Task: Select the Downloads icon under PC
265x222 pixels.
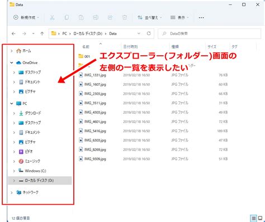Action: [x=21, y=113]
